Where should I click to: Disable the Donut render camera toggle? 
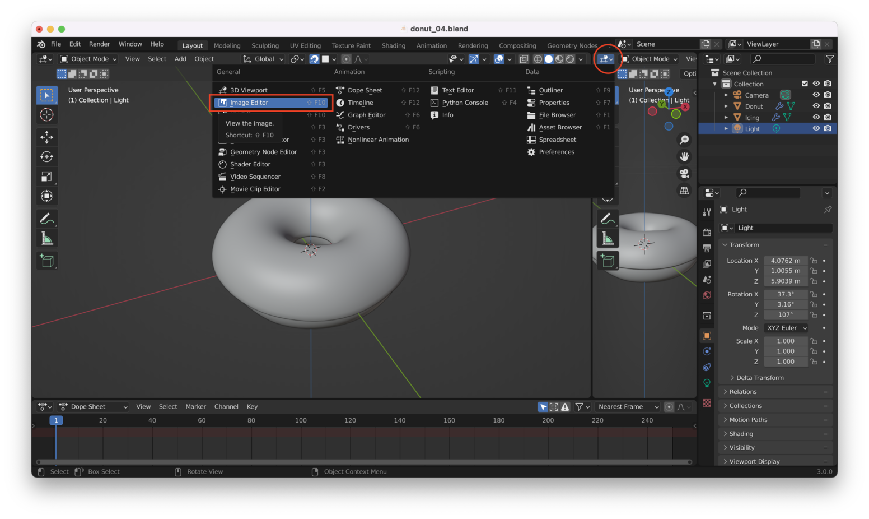click(x=828, y=106)
